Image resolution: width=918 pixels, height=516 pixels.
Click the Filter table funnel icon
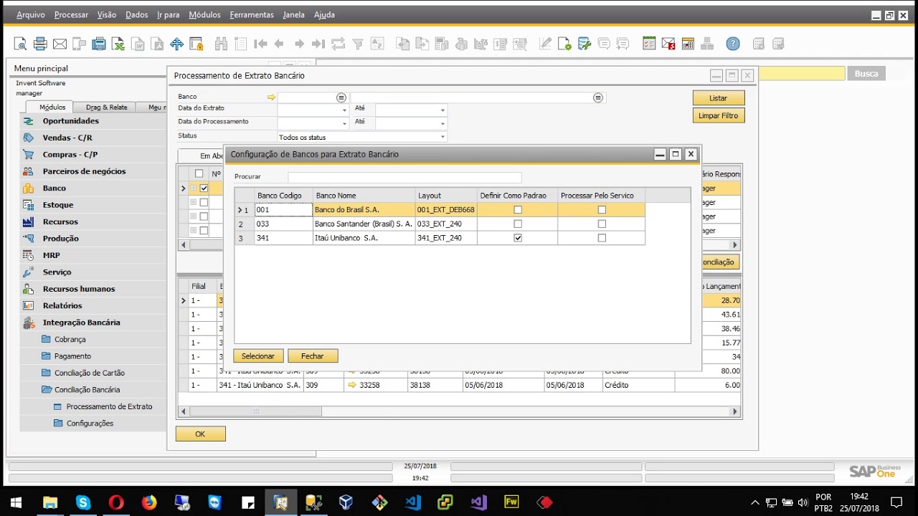coord(358,44)
